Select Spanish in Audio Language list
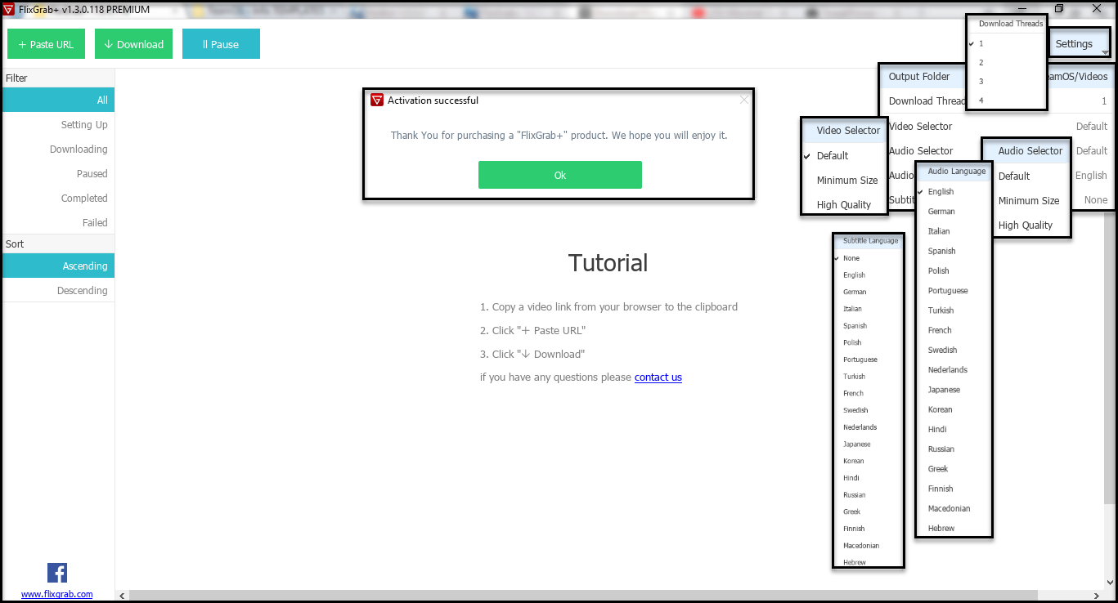Image resolution: width=1118 pixels, height=603 pixels. point(954,251)
